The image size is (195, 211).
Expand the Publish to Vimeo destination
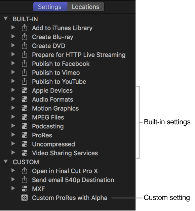13,72
